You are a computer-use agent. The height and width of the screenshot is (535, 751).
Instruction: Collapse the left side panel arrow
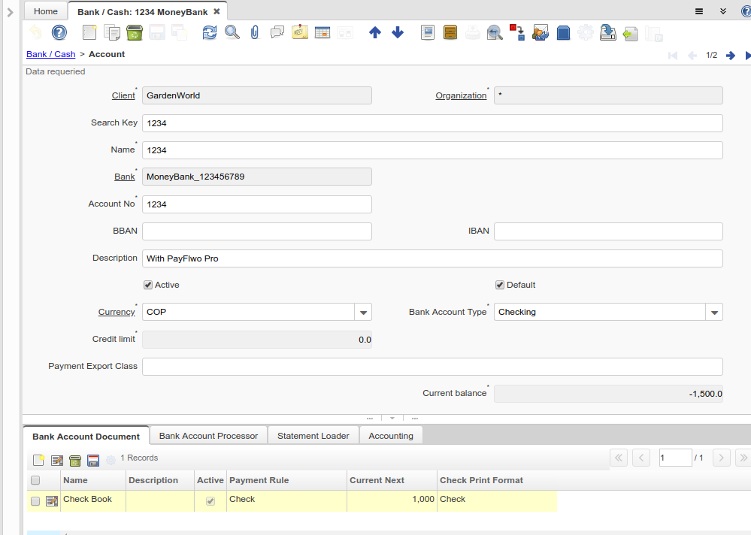tap(10, 12)
